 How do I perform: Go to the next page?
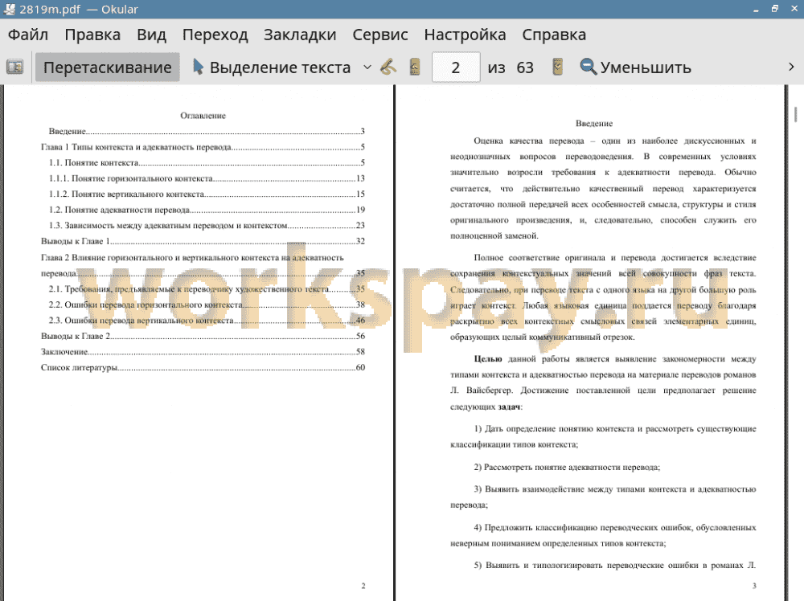(557, 67)
